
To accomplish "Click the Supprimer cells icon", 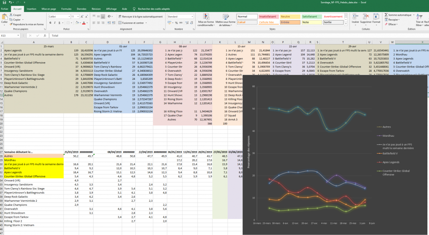I will (366, 19).
